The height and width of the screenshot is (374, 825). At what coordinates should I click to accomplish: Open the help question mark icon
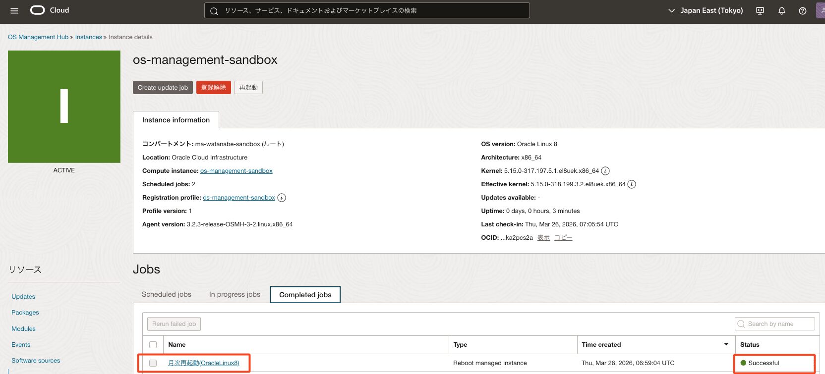click(x=803, y=11)
